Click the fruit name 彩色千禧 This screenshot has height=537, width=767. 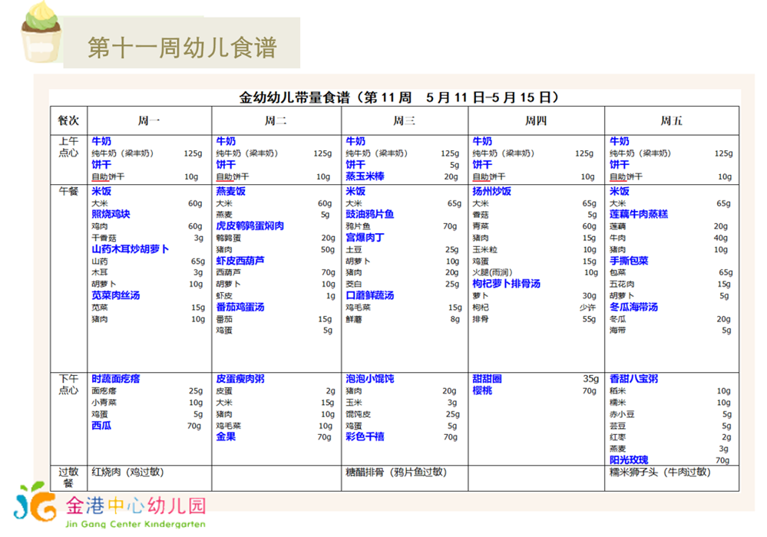365,437
